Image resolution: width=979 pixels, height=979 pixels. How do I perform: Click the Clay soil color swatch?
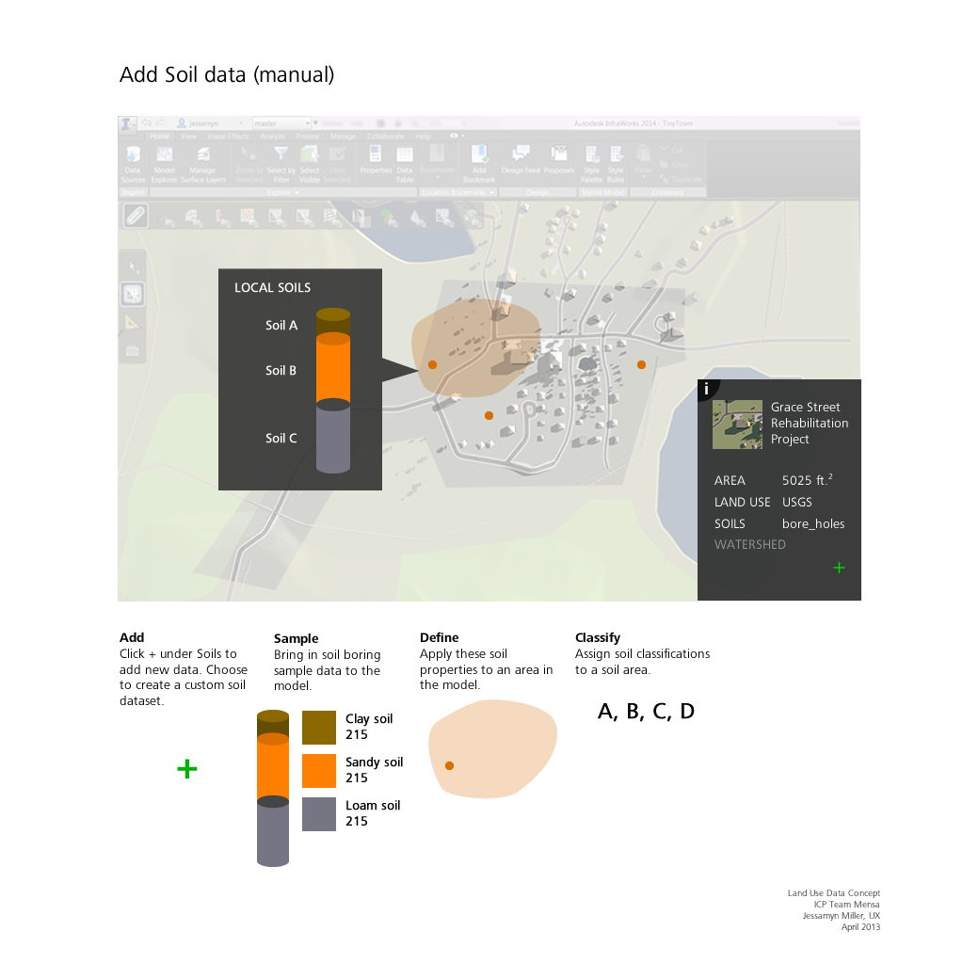[x=319, y=728]
